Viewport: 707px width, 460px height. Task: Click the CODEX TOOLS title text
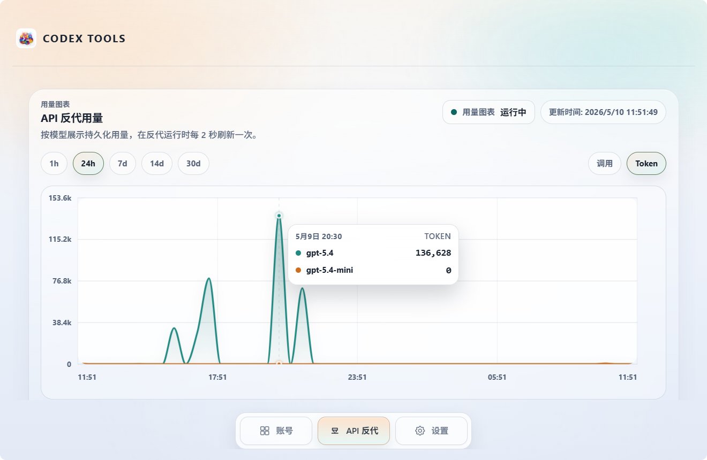pos(84,39)
